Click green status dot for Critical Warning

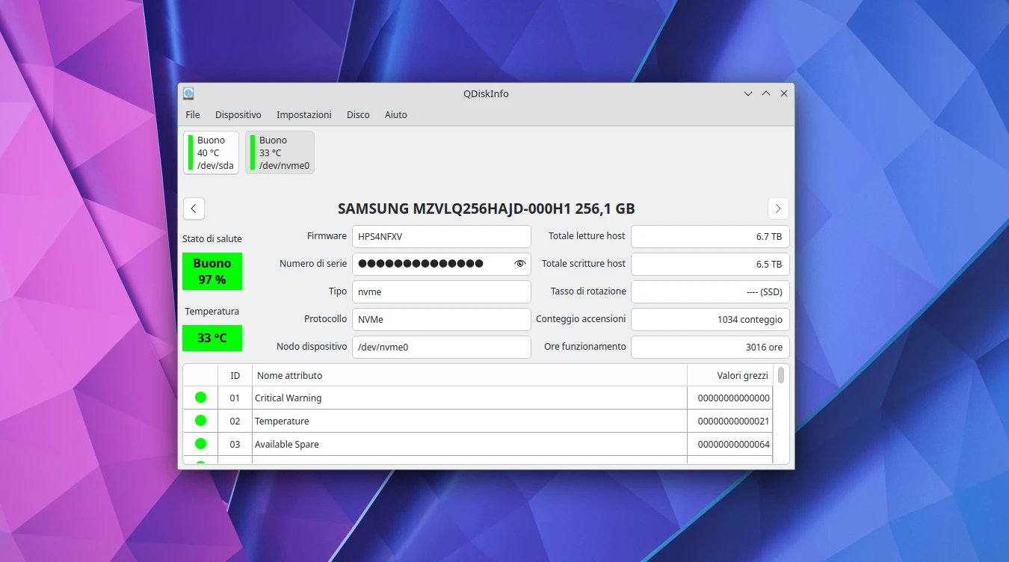(x=200, y=398)
